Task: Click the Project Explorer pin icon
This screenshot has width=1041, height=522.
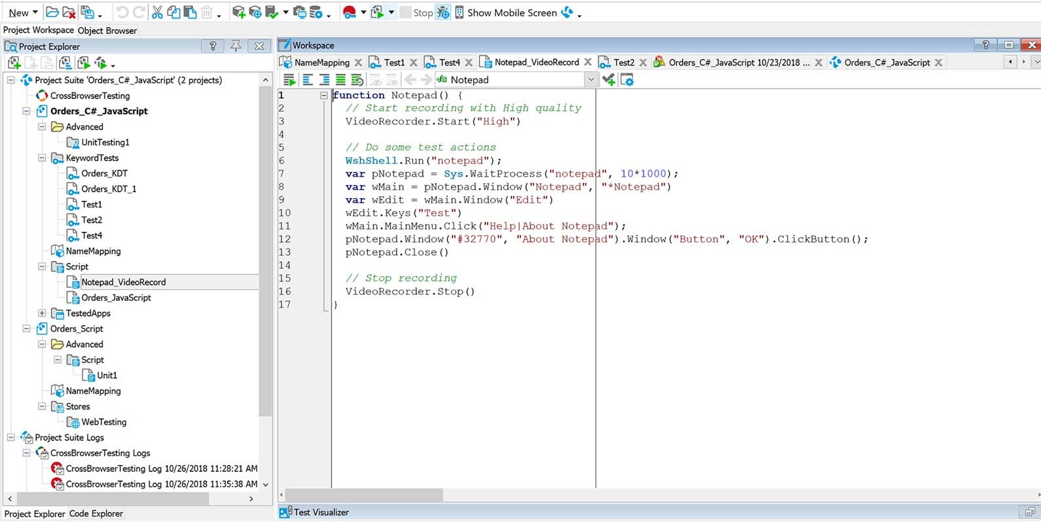Action: coord(236,46)
